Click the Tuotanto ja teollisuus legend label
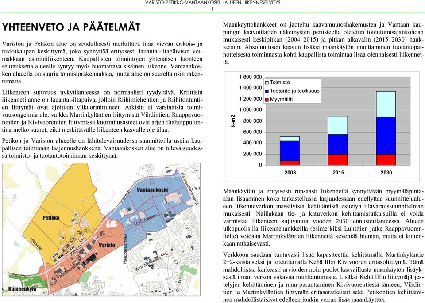425x303 pixels. point(295,91)
